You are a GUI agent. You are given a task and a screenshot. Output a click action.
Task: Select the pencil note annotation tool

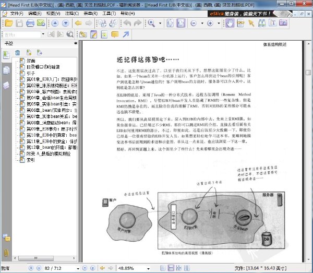93,34
